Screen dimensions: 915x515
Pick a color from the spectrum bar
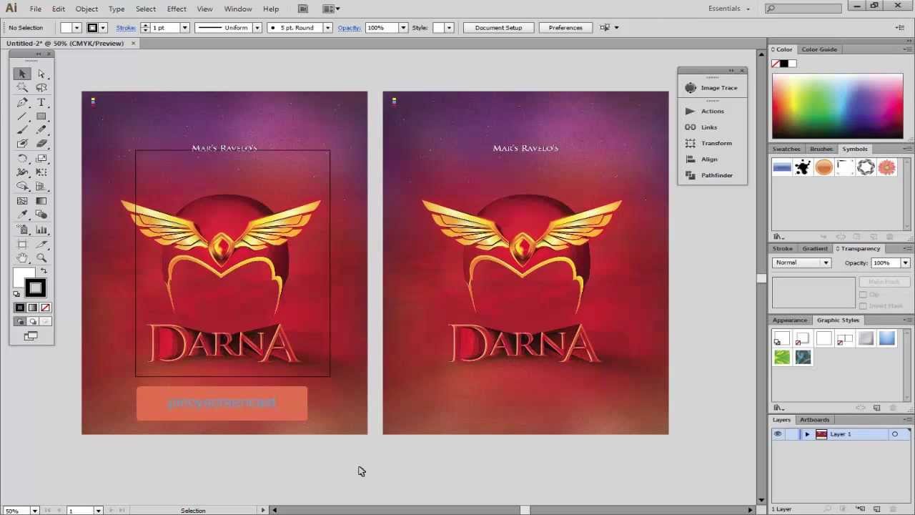[x=837, y=106]
